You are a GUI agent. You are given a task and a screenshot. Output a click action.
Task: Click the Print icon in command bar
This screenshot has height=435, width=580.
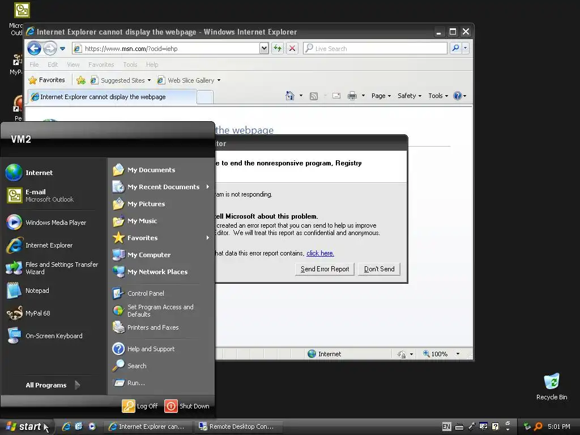(352, 96)
